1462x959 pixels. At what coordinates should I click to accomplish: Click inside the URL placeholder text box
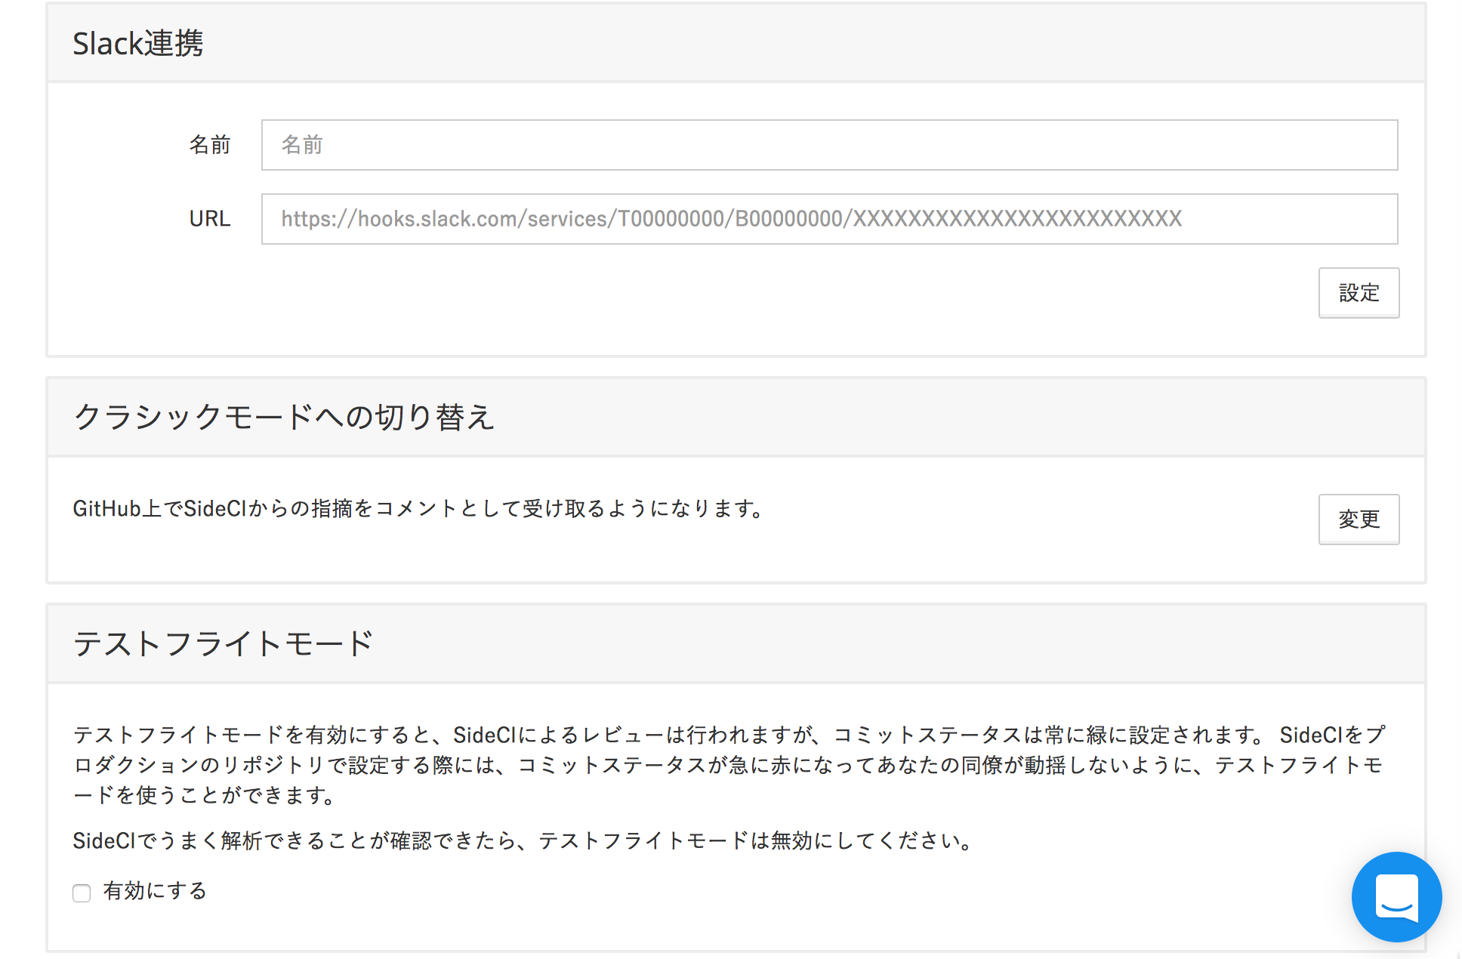[x=829, y=219]
